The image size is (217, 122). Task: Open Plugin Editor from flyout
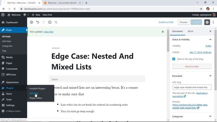point(36,98)
